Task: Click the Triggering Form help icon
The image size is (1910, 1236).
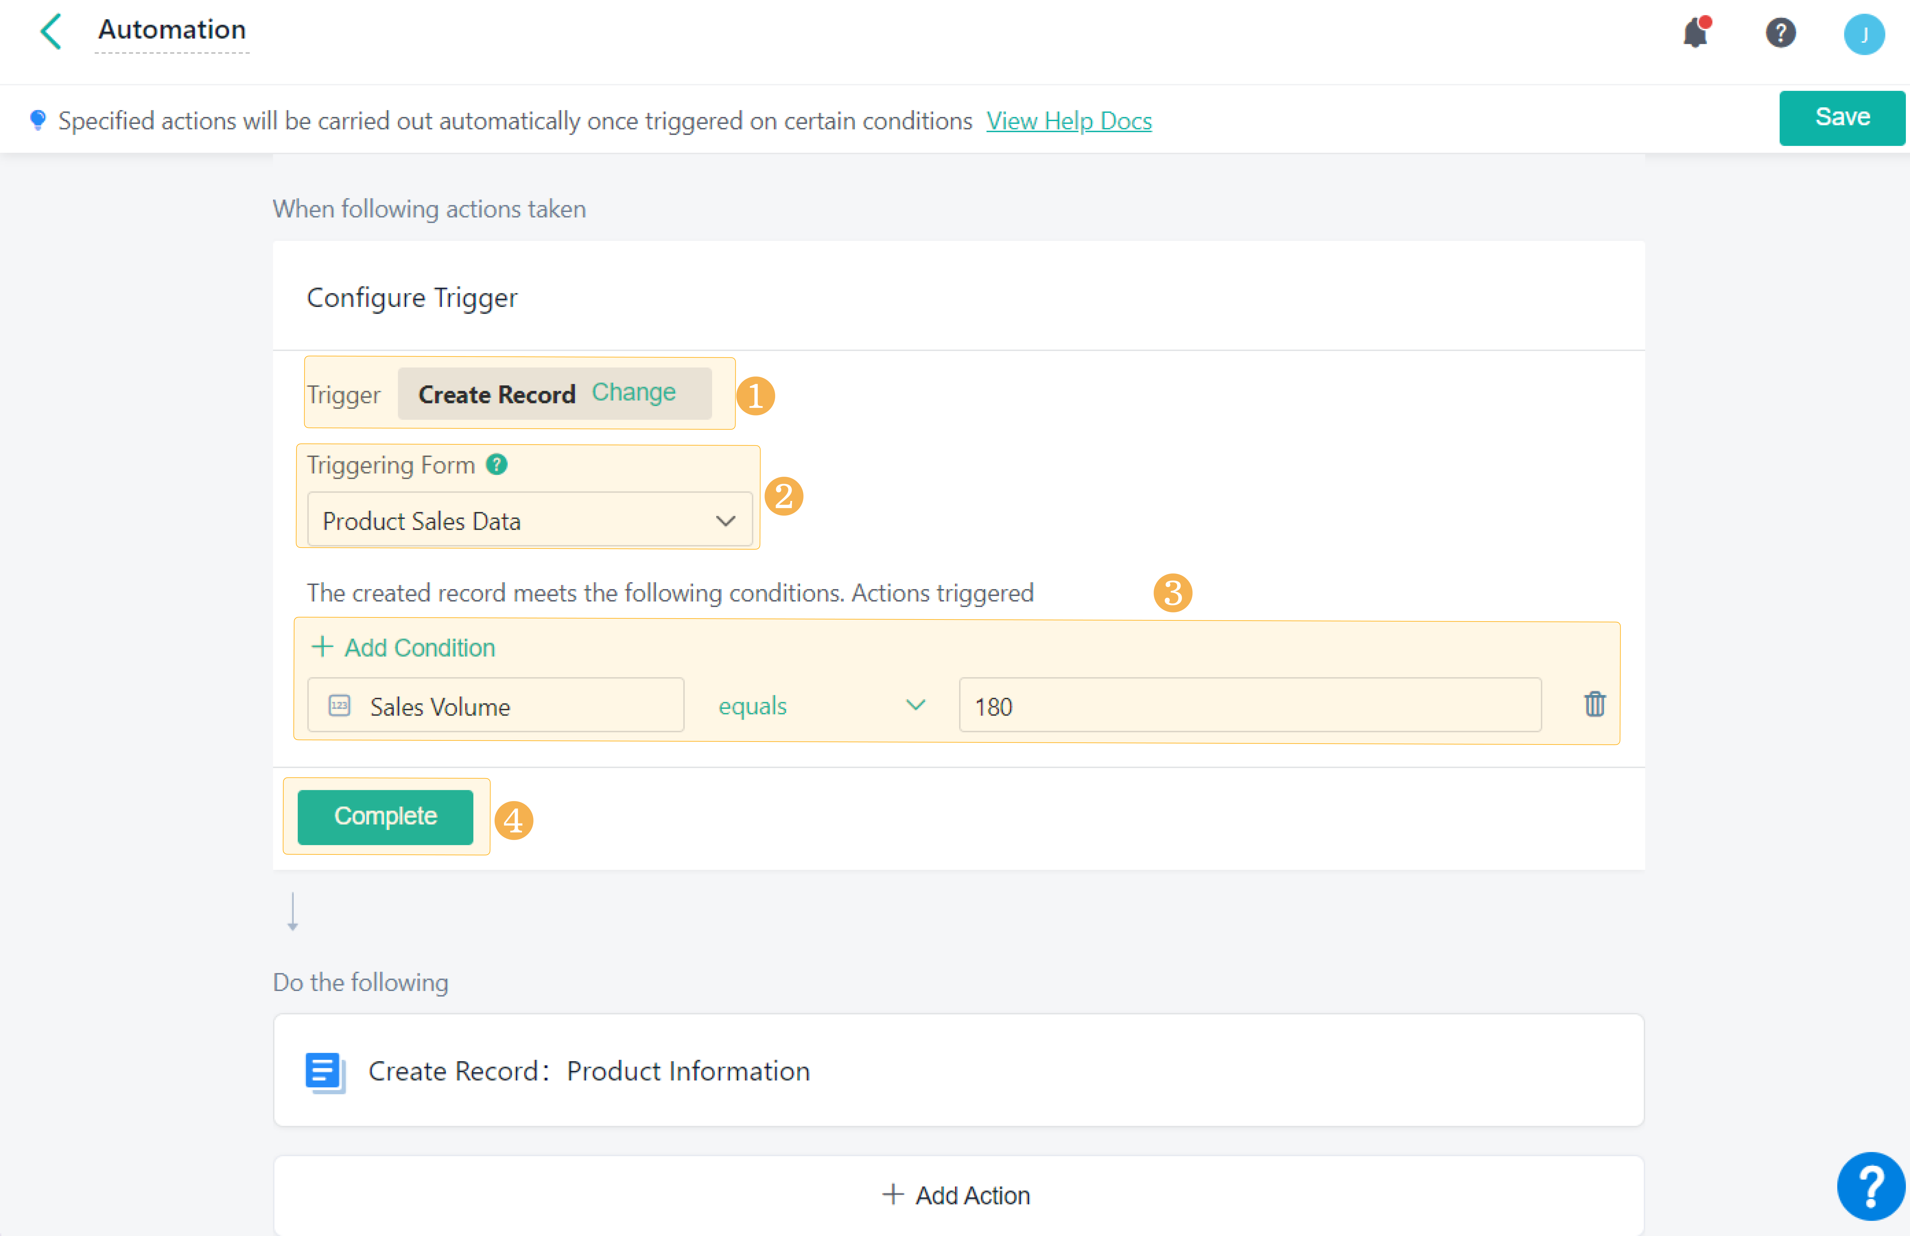Action: [497, 465]
